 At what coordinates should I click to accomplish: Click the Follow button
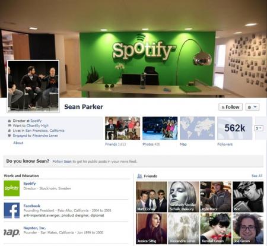tap(230, 107)
